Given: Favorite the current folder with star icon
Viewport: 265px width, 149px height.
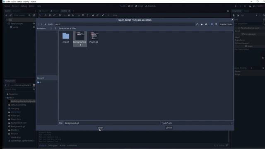Looking at the screenshot, I should tap(202, 24).
